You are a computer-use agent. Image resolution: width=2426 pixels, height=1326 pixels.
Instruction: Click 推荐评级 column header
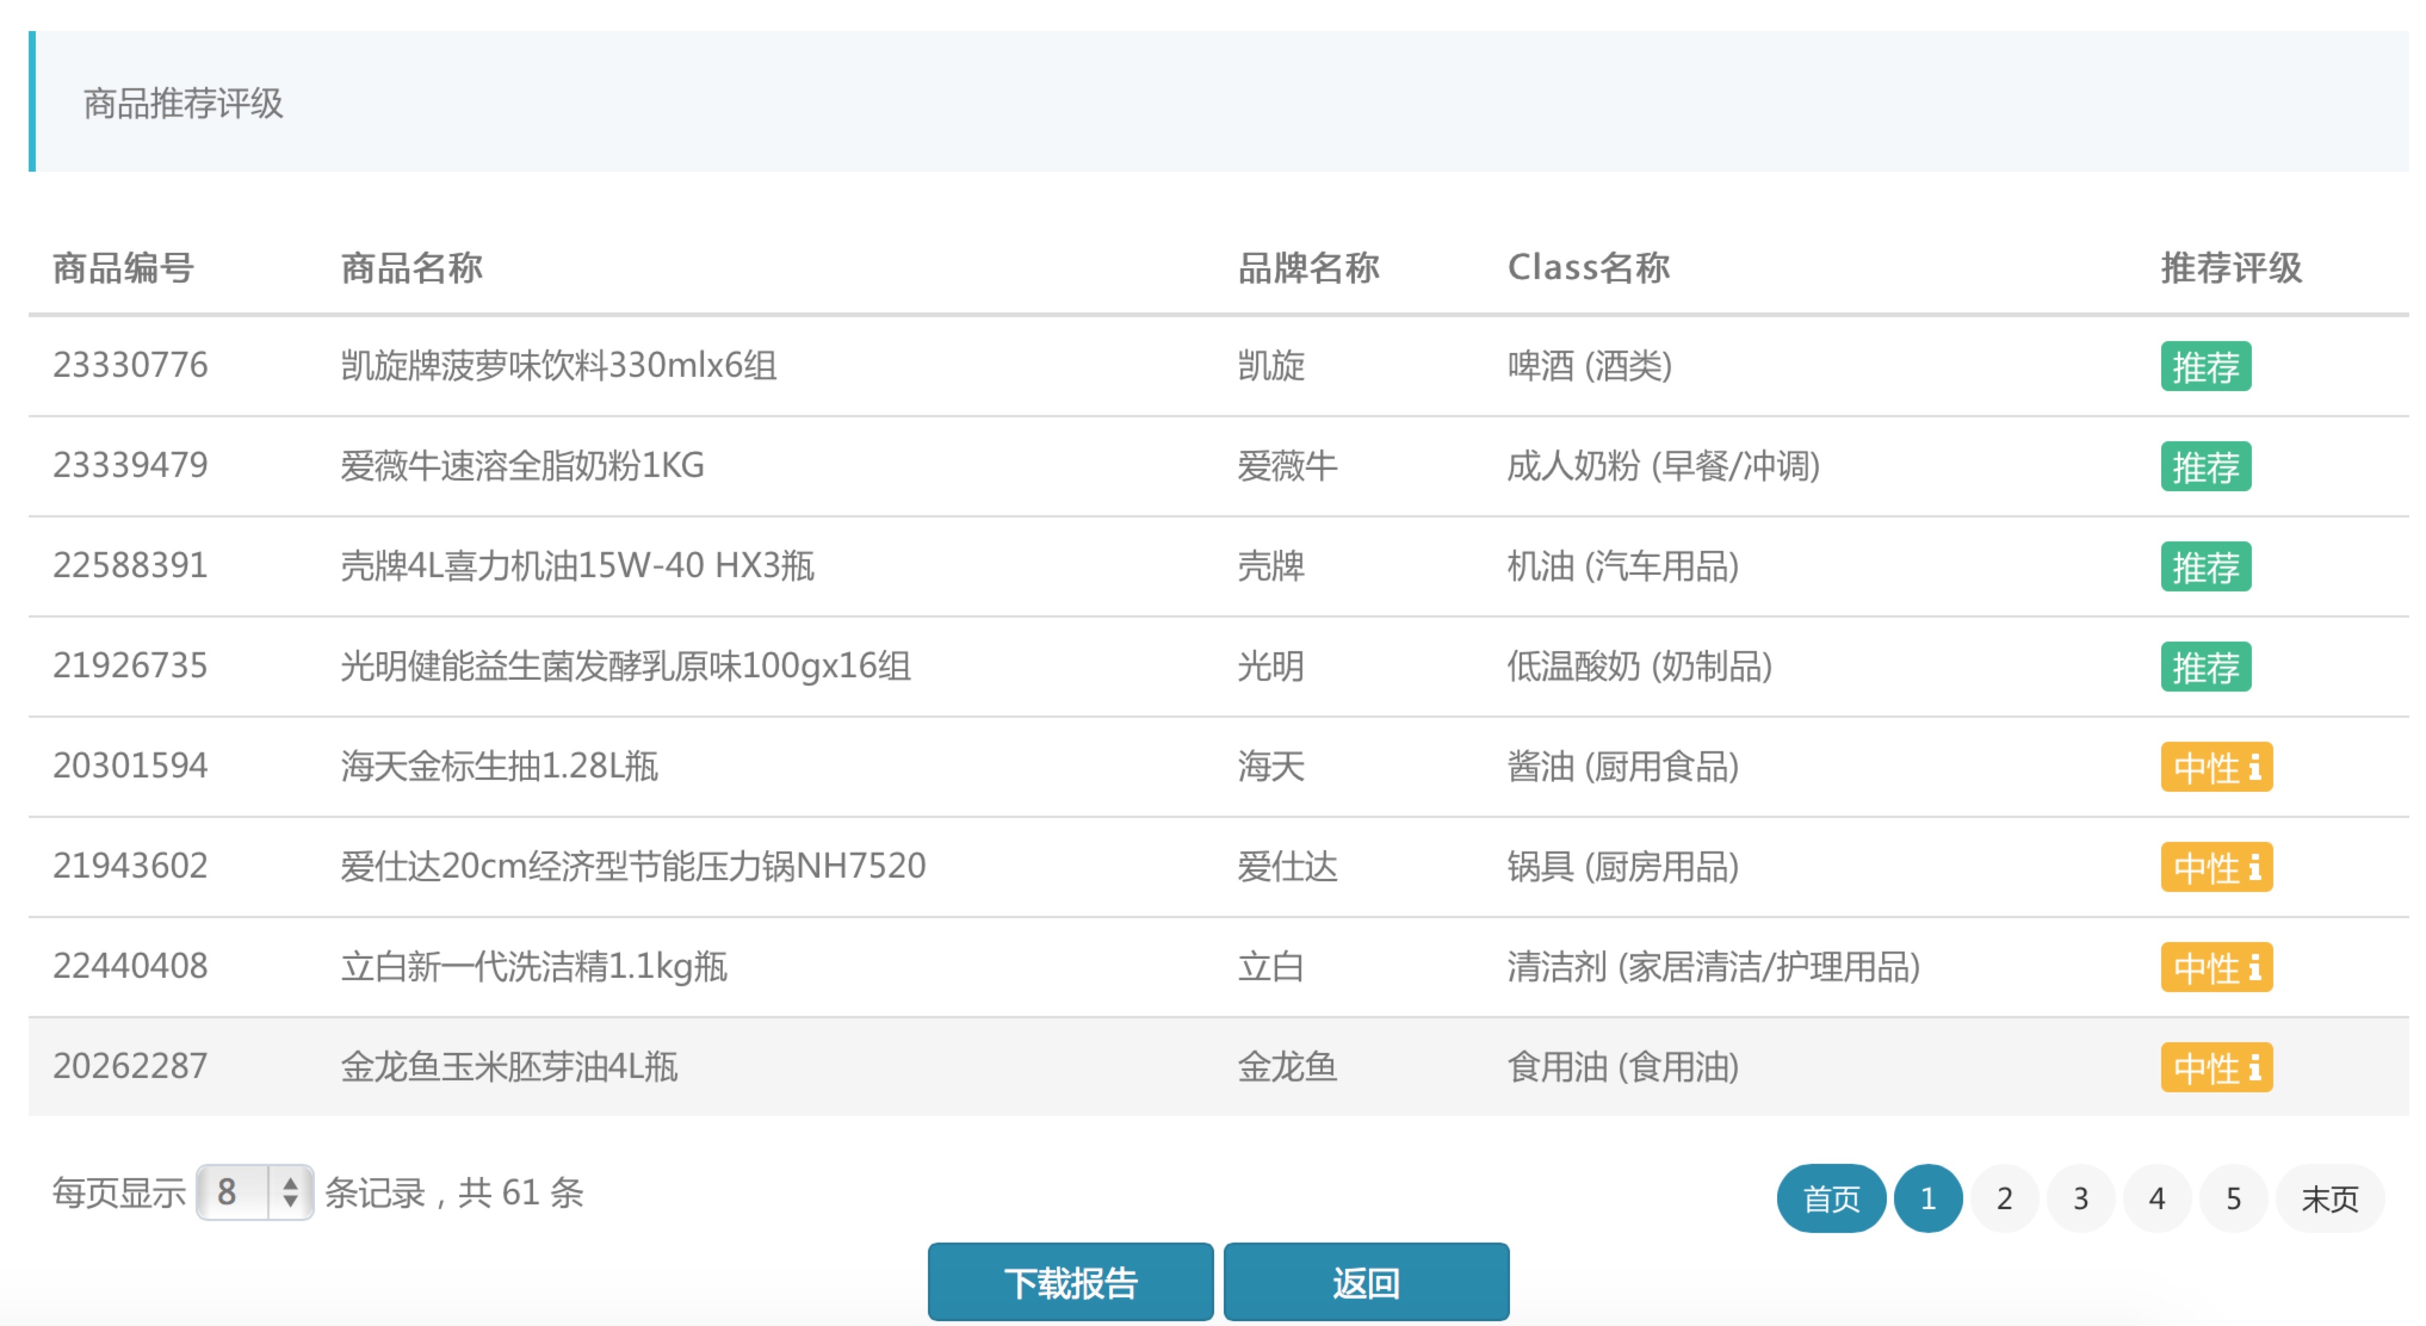[2231, 268]
